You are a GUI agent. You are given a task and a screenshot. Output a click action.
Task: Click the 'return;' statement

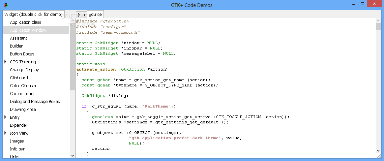101,148
